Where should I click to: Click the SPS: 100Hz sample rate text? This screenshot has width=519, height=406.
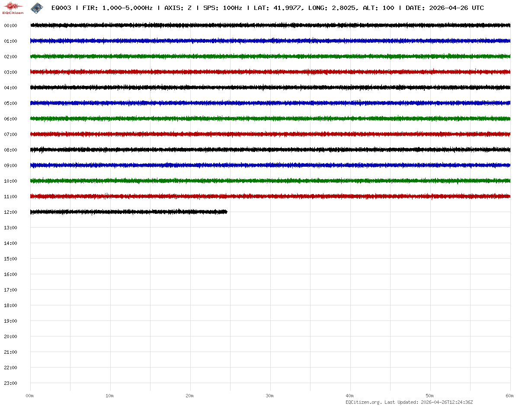222,8
